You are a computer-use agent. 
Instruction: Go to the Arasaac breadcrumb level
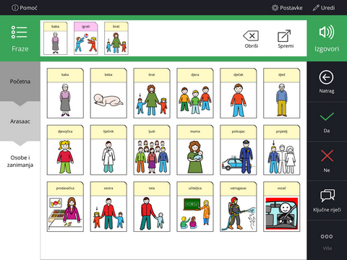(x=20, y=121)
